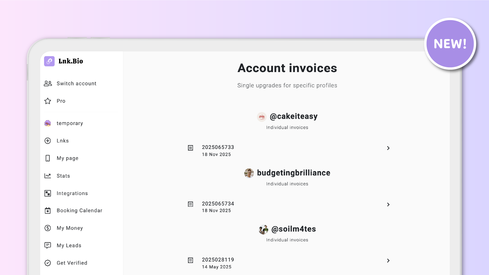Screen dimensions: 489x275
Task: Click the My page phone icon
Action: point(48,158)
